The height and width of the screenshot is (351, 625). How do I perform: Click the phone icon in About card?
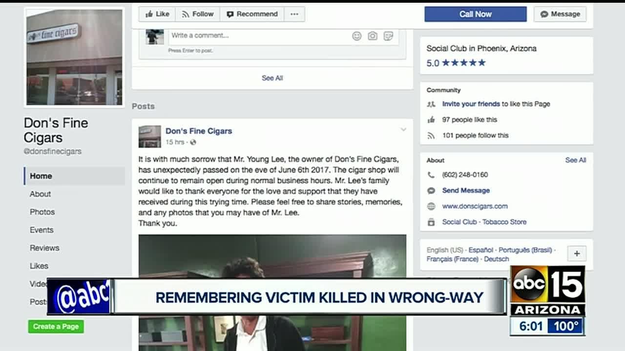[431, 175]
